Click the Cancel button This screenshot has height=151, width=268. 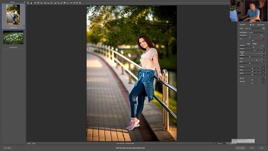(x=252, y=148)
